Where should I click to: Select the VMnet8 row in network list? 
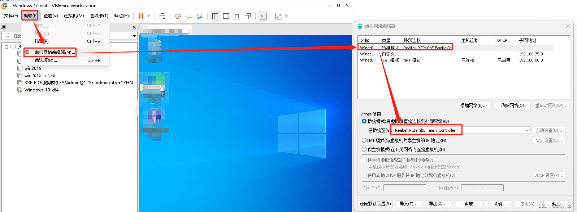tap(455, 60)
